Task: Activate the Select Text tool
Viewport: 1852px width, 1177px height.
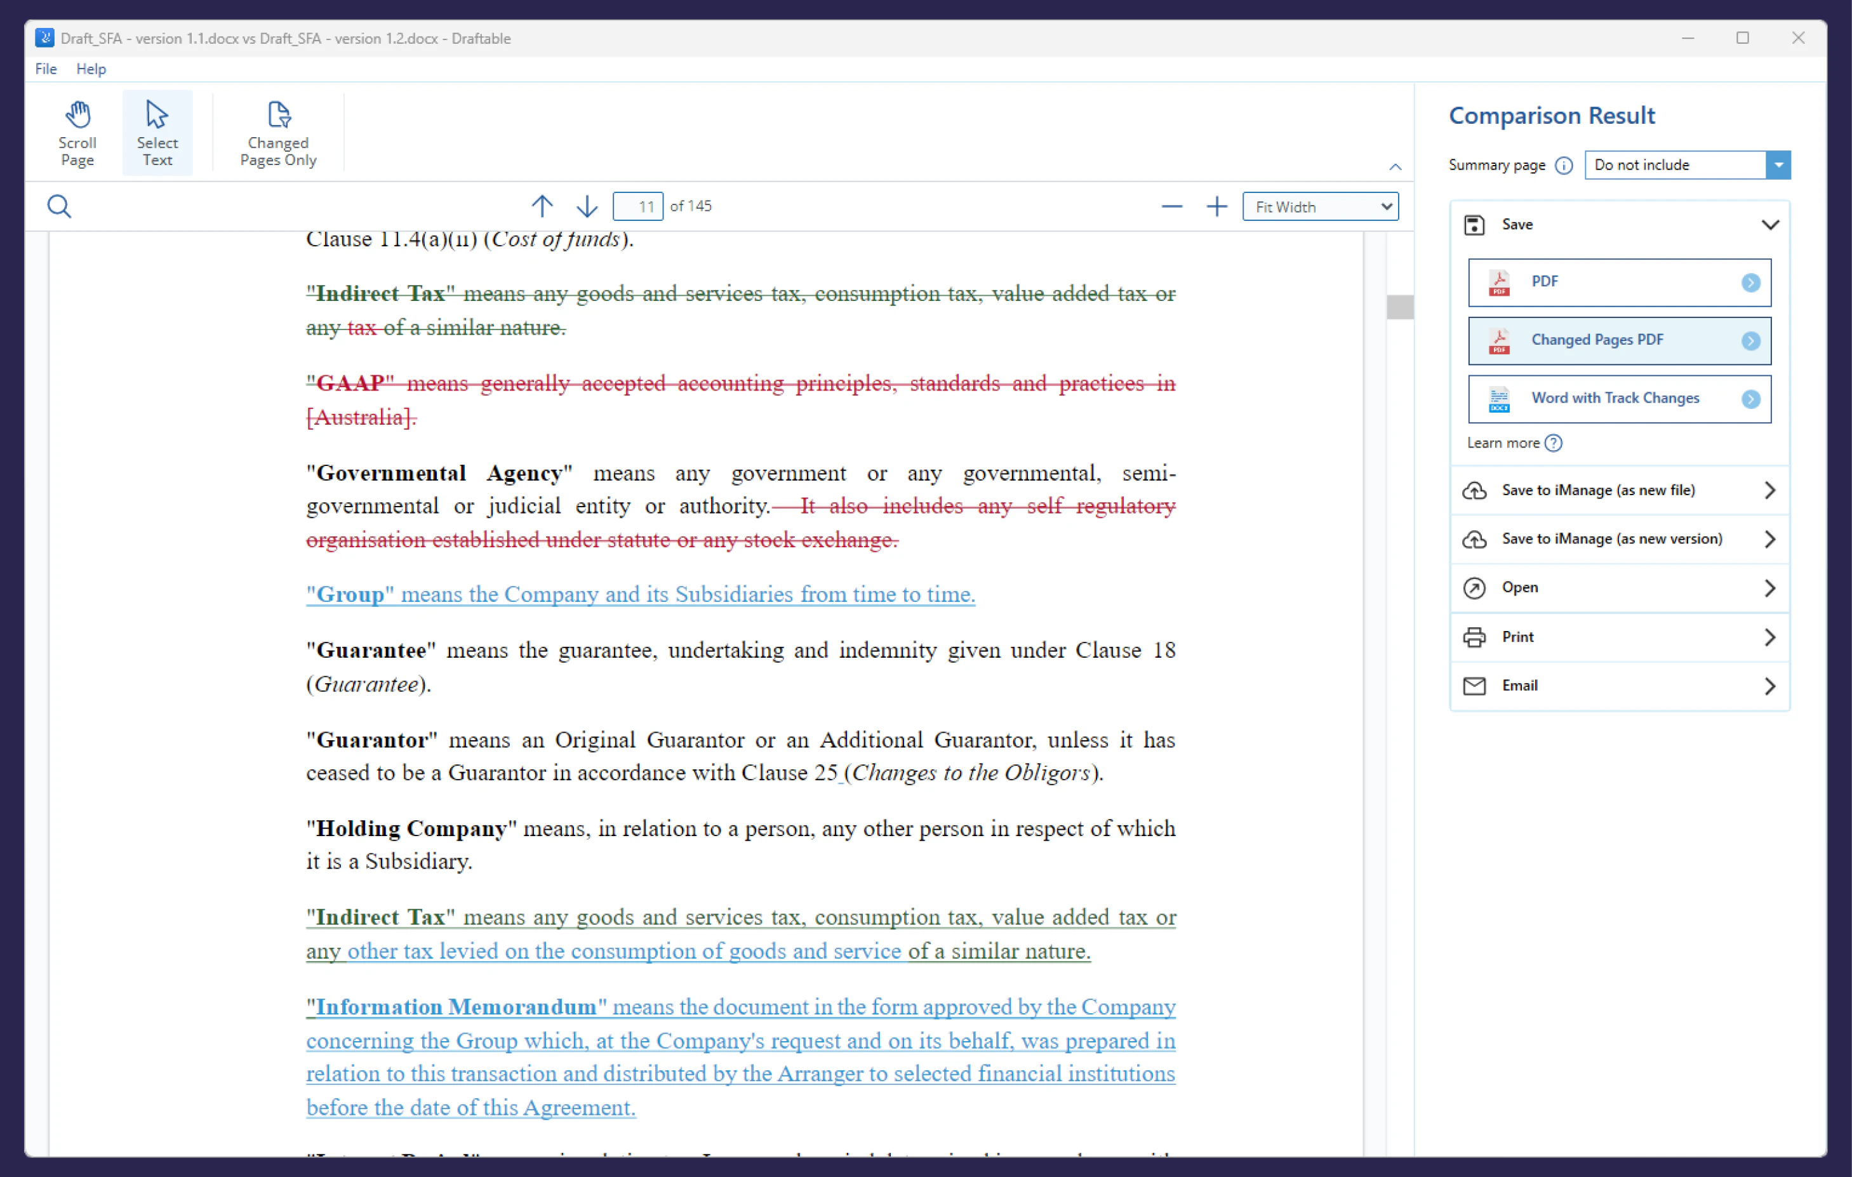Action: coord(157,132)
